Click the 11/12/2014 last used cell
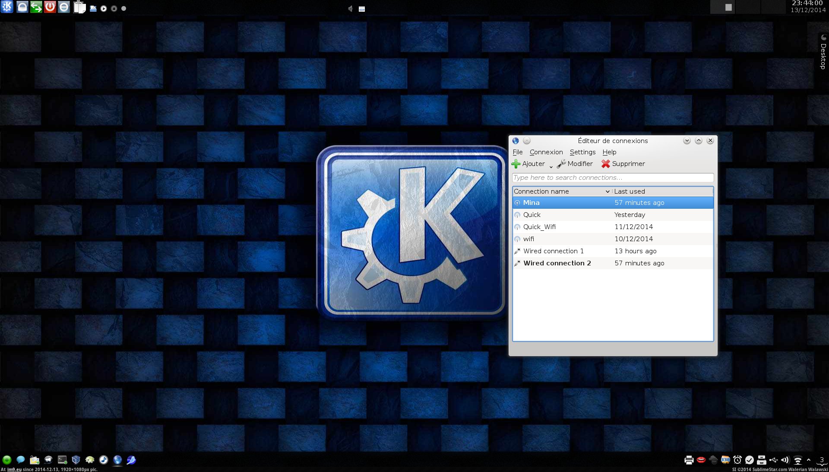This screenshot has width=829, height=472. coord(633,227)
